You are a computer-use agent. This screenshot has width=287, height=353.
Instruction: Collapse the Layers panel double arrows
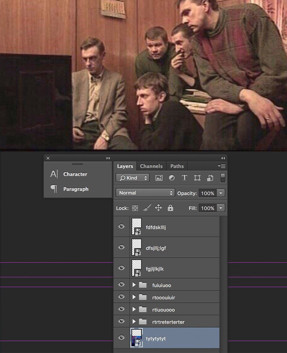pyautogui.click(x=223, y=158)
